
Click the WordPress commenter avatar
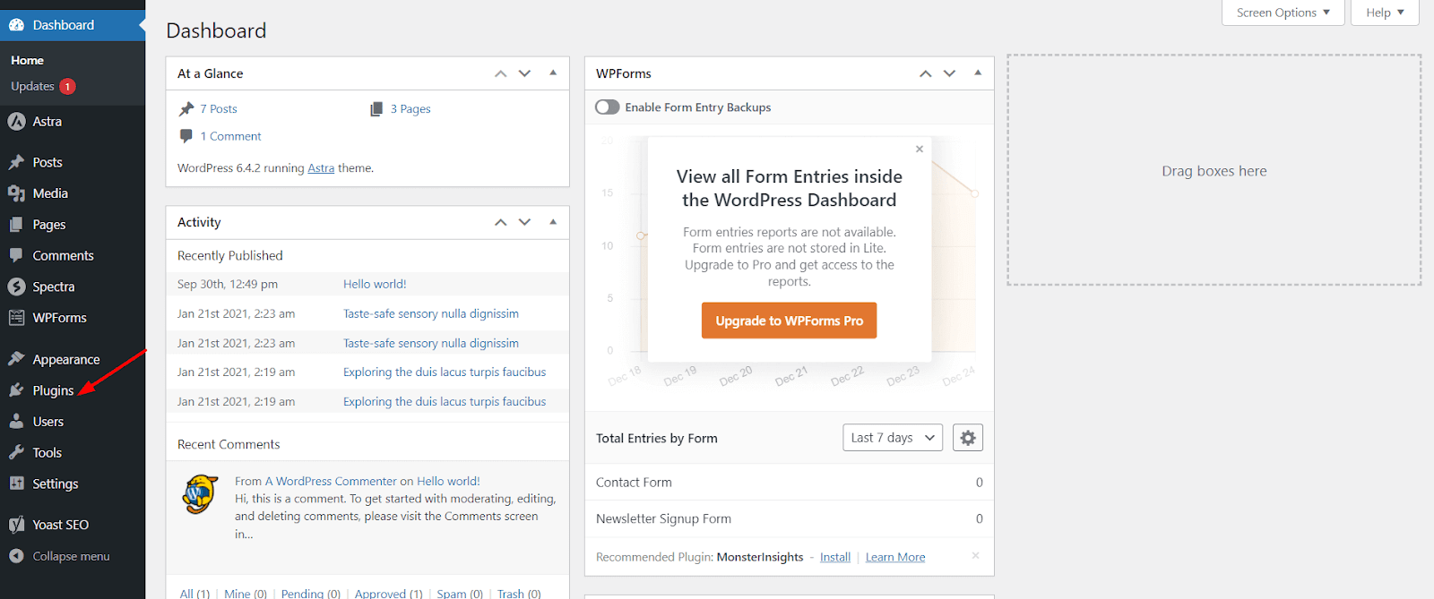click(x=201, y=494)
